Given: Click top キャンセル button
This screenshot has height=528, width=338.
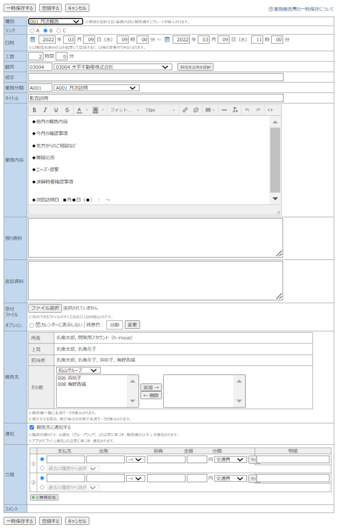Looking at the screenshot, I should click(77, 8).
